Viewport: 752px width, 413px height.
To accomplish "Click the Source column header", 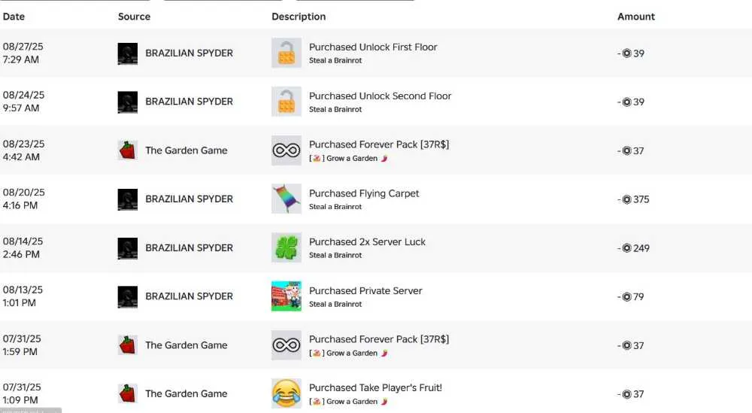I will [134, 17].
